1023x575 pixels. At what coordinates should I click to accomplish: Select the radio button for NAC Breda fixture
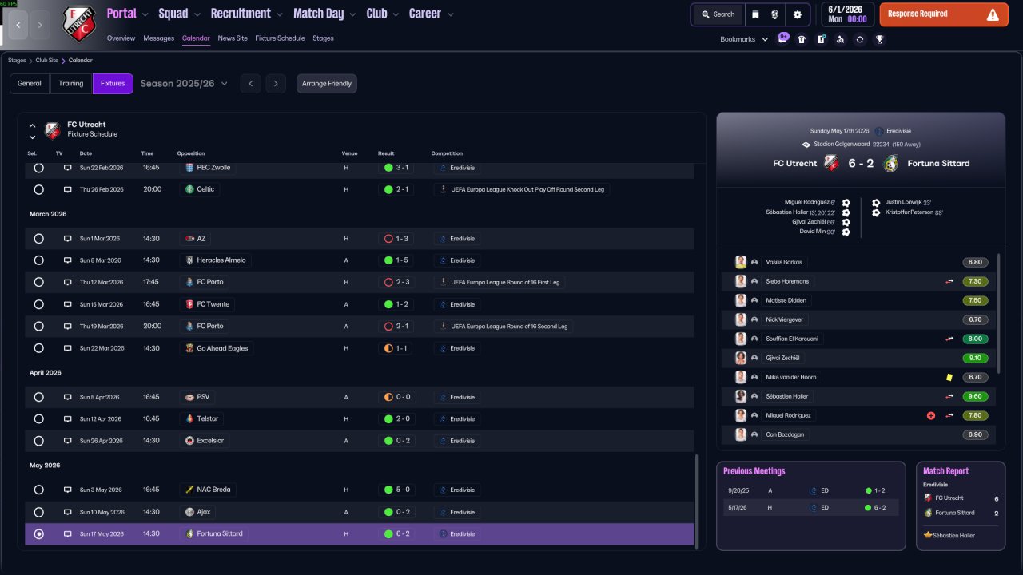pos(38,490)
